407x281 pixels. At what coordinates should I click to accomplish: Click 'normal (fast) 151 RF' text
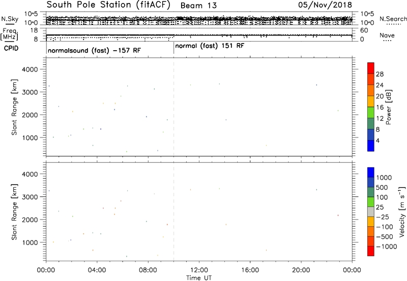[x=210, y=46]
